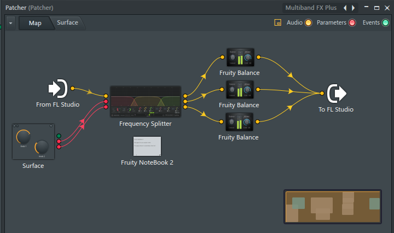Screen dimensions: 394x233
Task: Close the Patcher window
Action: pyautogui.click(x=387, y=8)
